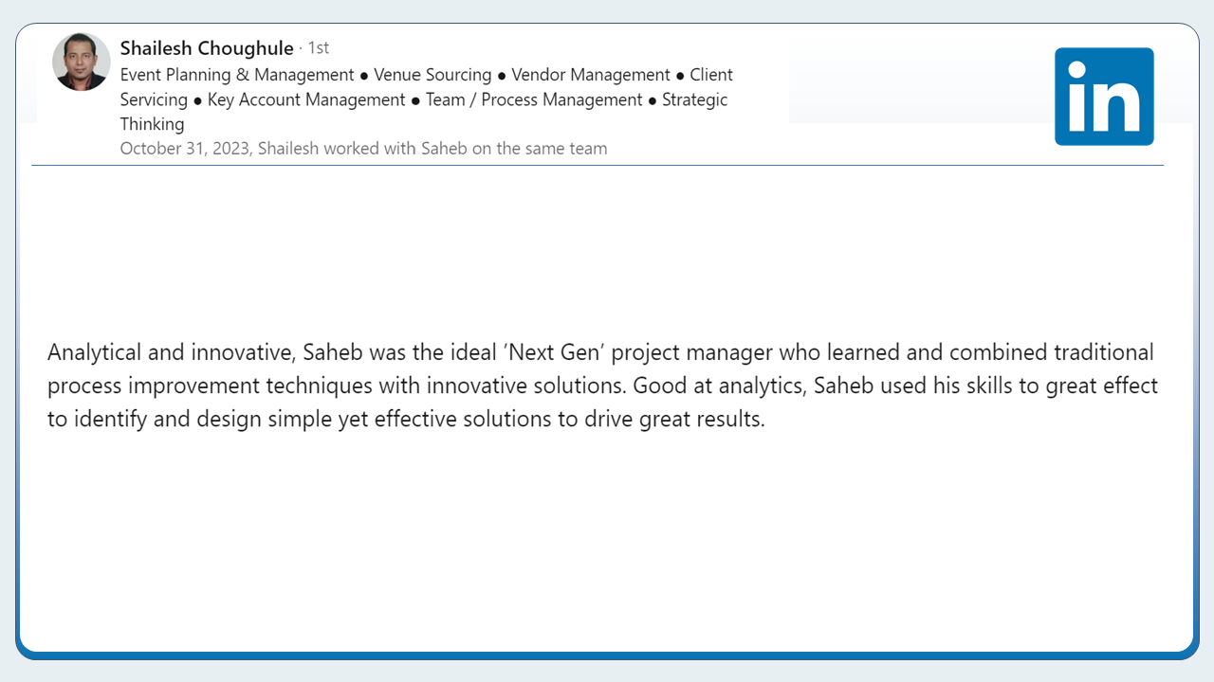Click "Strategic Thinking" in the headline
1214x682 pixels.
[x=694, y=99]
